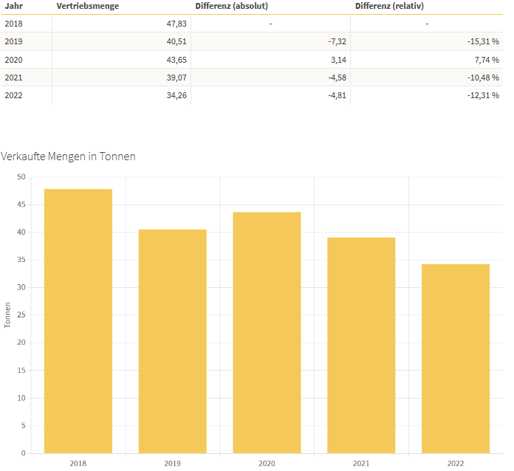The width and height of the screenshot is (514, 471).
Task: Click the 'Differenz (relativ)' column header
Action: [x=389, y=6]
